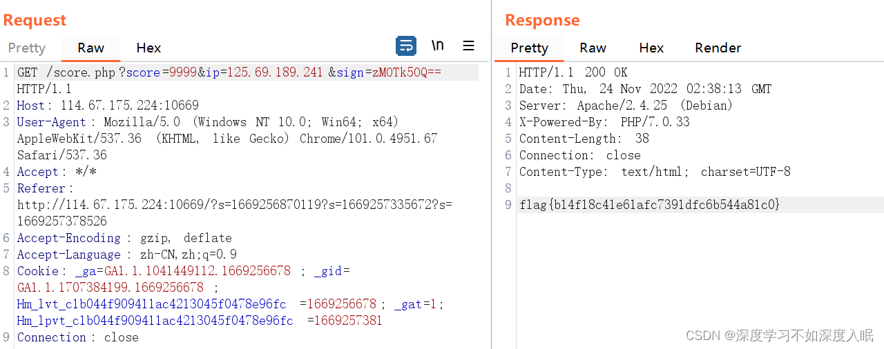Select the Request Raw tab
Screen dimensions: 884x349
[x=90, y=48]
